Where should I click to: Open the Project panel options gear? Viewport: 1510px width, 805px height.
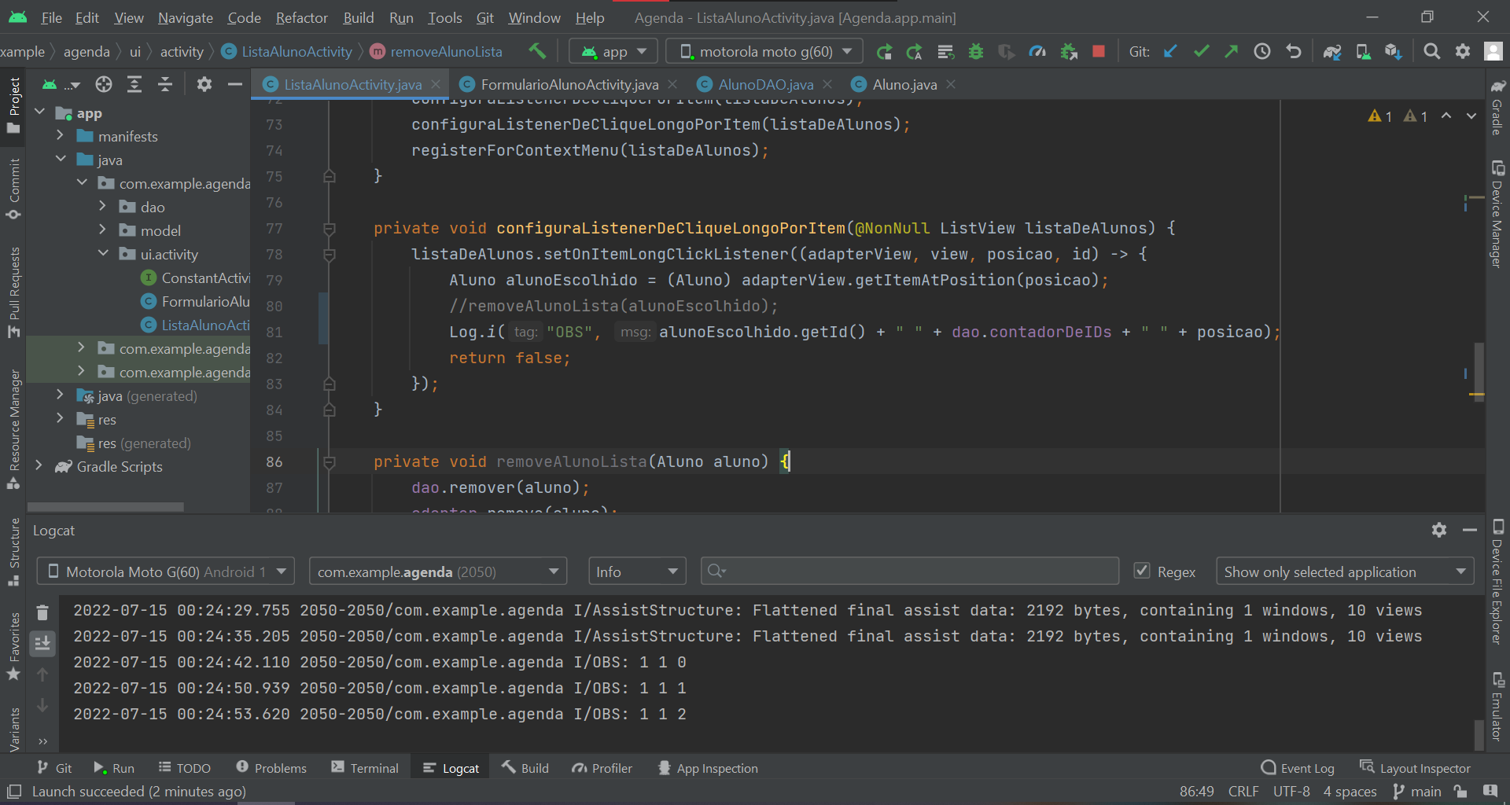(204, 84)
